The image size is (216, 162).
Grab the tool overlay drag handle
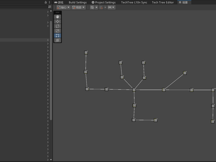pos(58,12)
